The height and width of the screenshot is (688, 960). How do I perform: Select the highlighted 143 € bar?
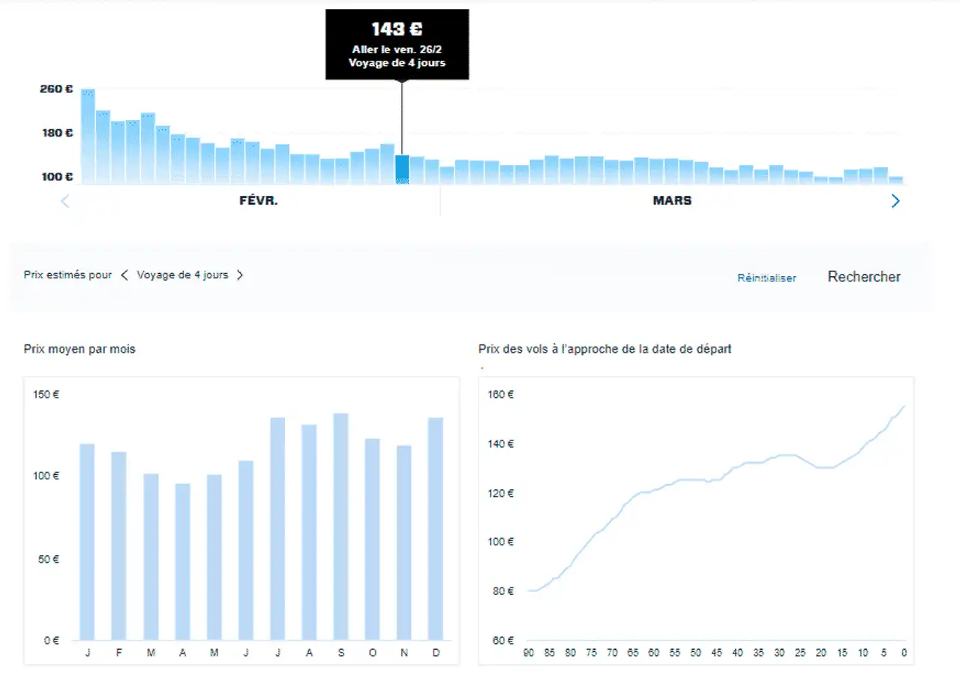point(402,170)
